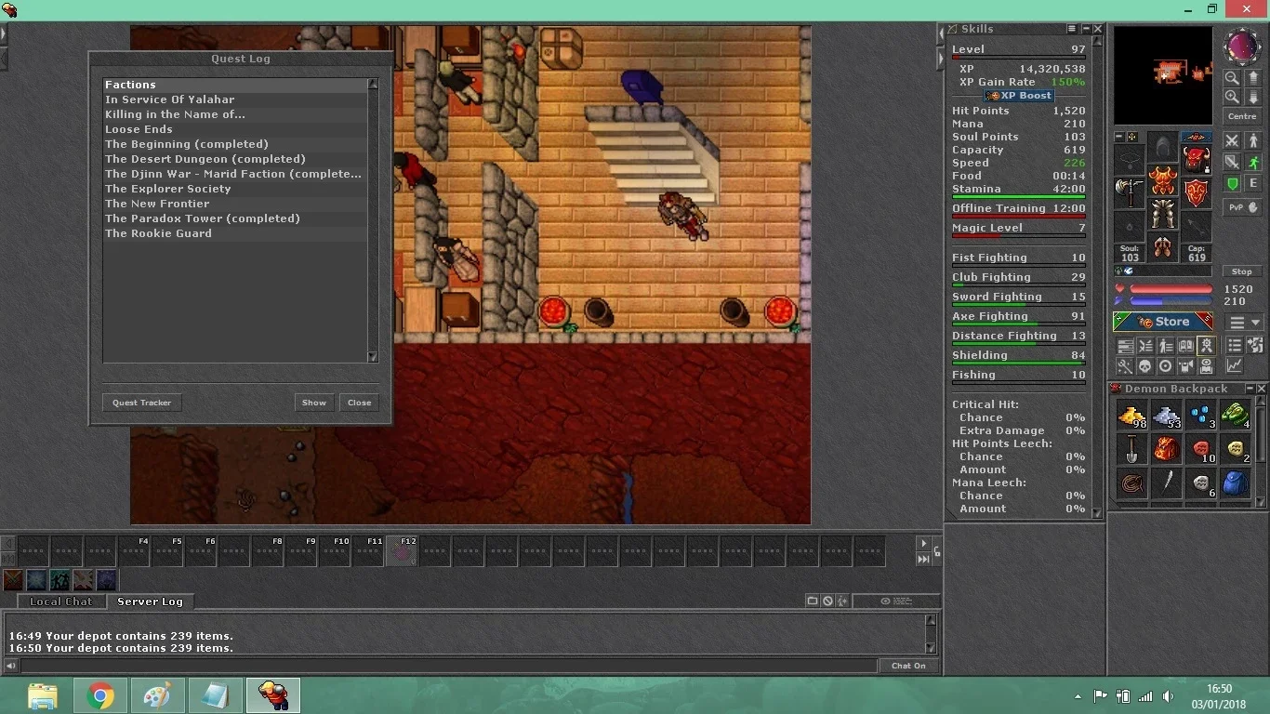This screenshot has width=1270, height=714.
Task: Select defensive green shield fight mode
Action: [1232, 183]
